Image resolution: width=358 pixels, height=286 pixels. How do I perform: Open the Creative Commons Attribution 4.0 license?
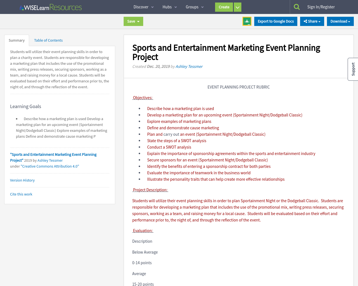50,166
